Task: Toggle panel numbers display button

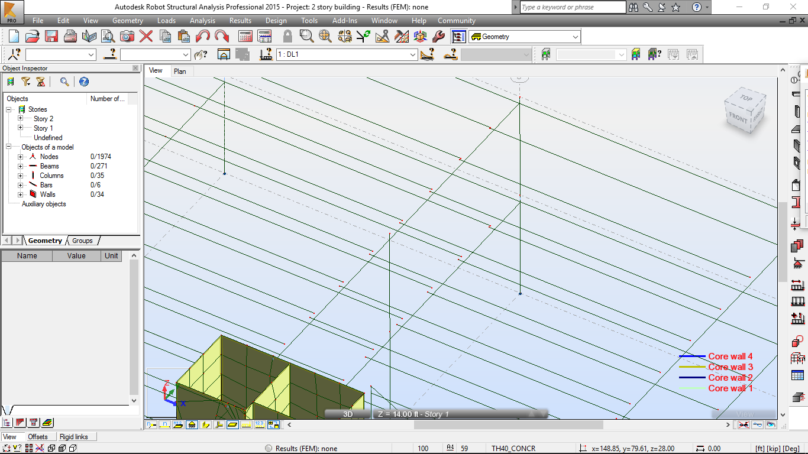Action: (179, 424)
